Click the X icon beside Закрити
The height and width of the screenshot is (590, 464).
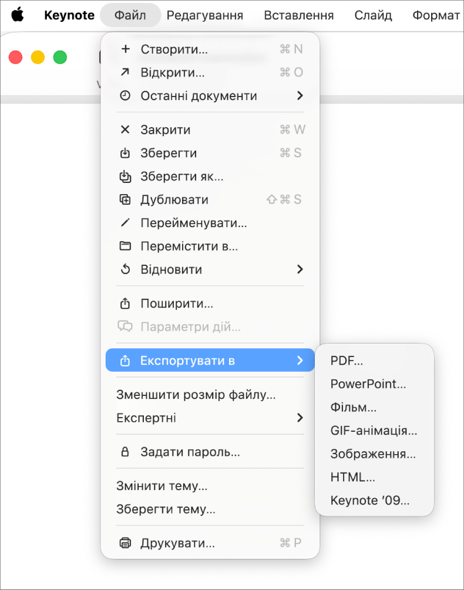coord(125,129)
